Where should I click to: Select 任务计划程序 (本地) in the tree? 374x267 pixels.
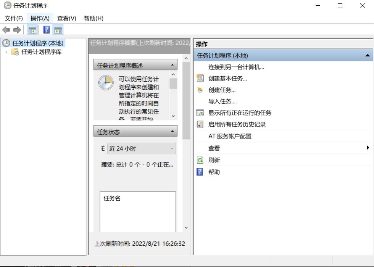(38, 43)
